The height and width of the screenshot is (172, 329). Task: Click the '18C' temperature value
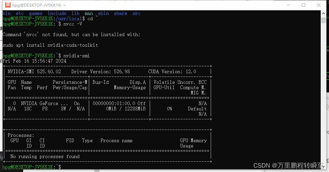[x=28, y=109]
